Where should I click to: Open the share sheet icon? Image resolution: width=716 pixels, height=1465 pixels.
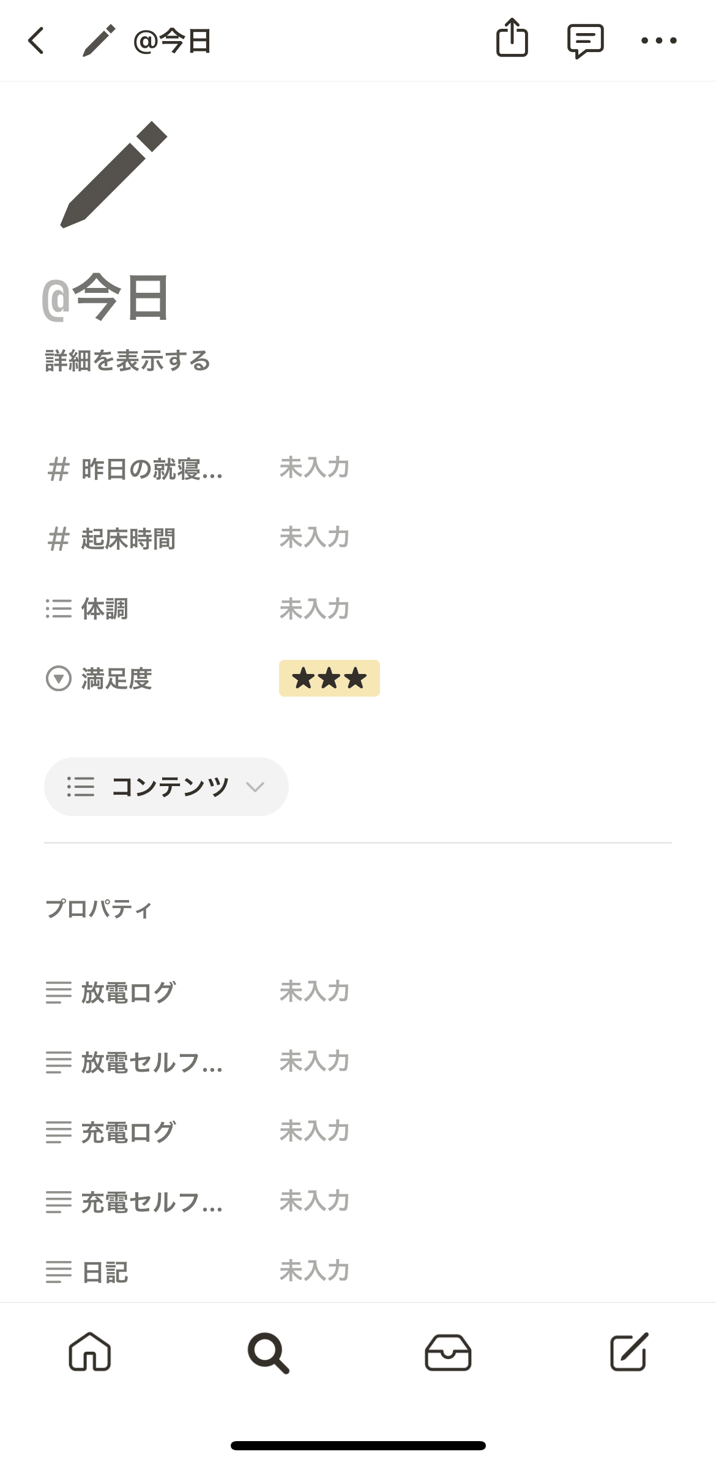512,39
